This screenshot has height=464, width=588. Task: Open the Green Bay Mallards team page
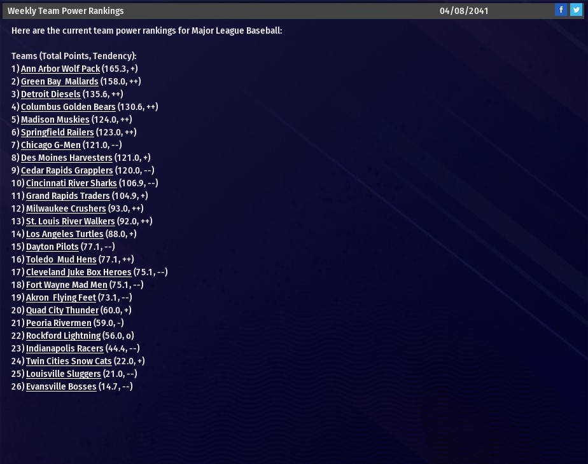[60, 81]
